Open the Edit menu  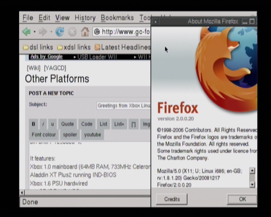(x=44, y=18)
